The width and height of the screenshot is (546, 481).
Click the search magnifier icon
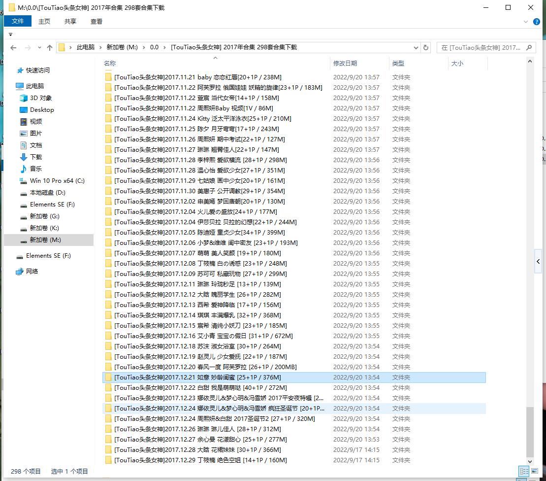529,47
